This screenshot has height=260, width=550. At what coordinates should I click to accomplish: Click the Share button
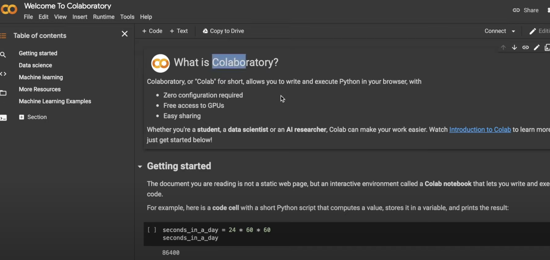526,10
